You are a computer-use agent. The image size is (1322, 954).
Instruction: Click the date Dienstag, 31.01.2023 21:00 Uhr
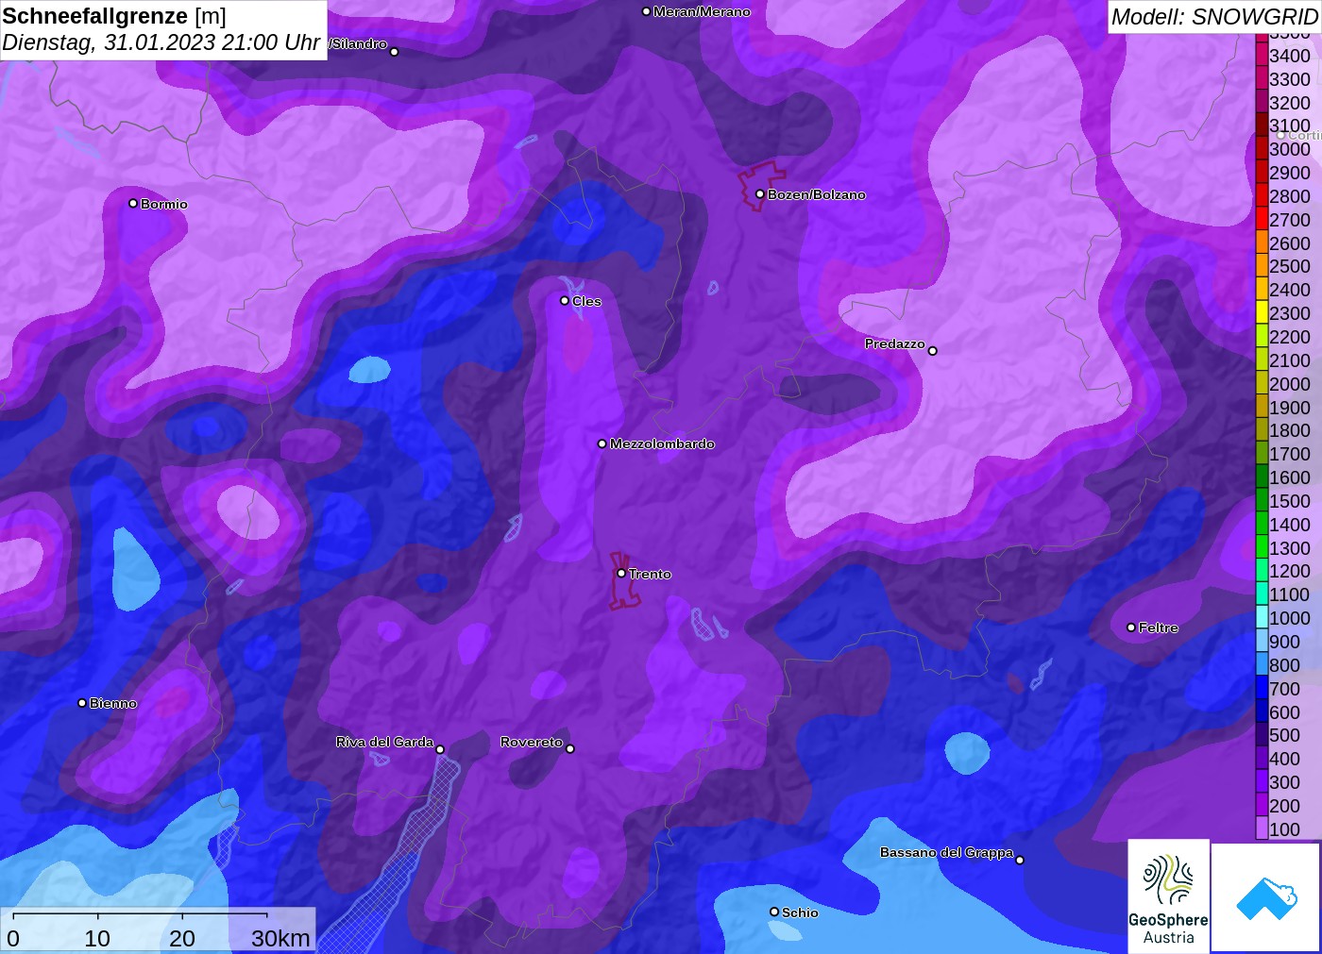[161, 42]
